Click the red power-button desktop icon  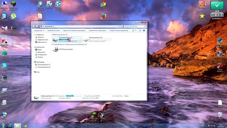pyautogui.click(x=202, y=4)
